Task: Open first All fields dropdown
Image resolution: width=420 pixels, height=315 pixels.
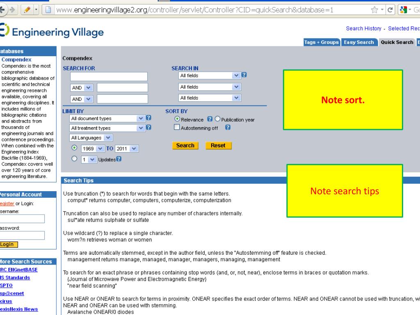Action: pos(210,75)
